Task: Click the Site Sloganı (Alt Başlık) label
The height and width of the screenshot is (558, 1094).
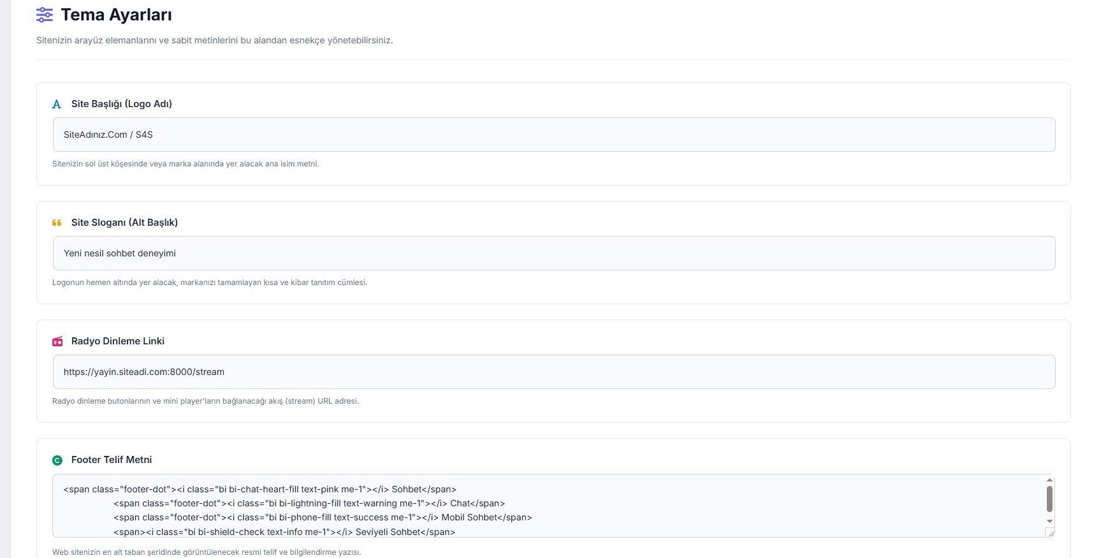Action: [x=124, y=223]
